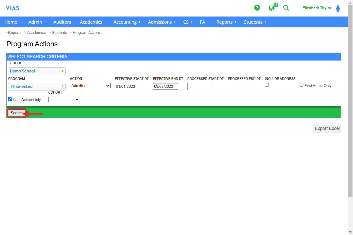Click the globe notification icon

[x=272, y=8]
